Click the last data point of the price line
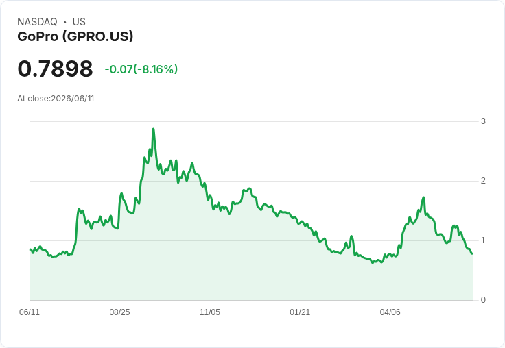Viewport: 505px width, 348px height. coord(473,253)
